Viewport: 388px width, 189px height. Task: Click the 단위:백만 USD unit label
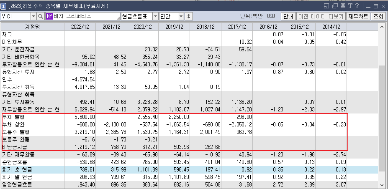click(257, 17)
